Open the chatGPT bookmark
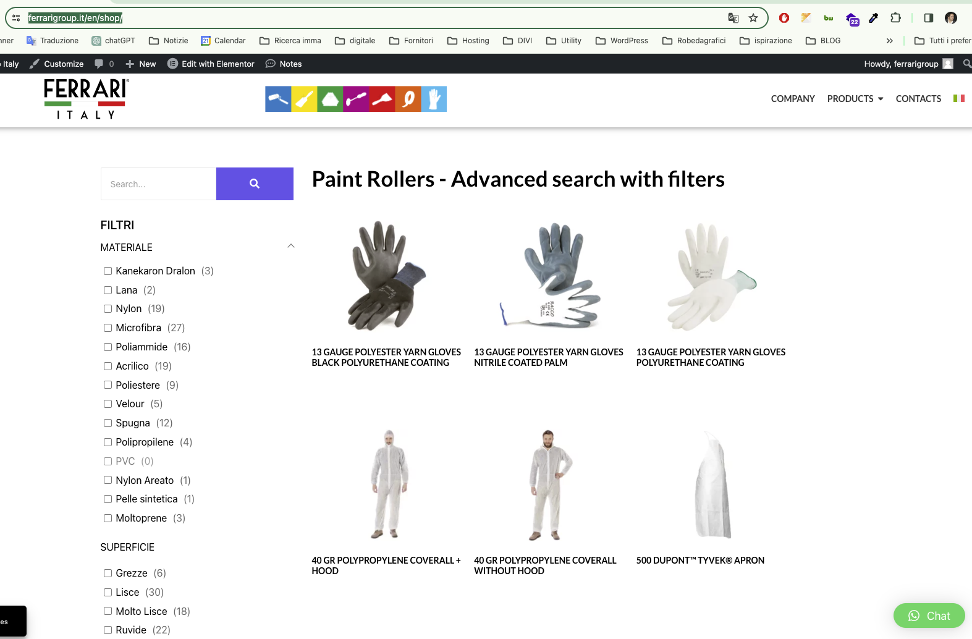 point(113,41)
